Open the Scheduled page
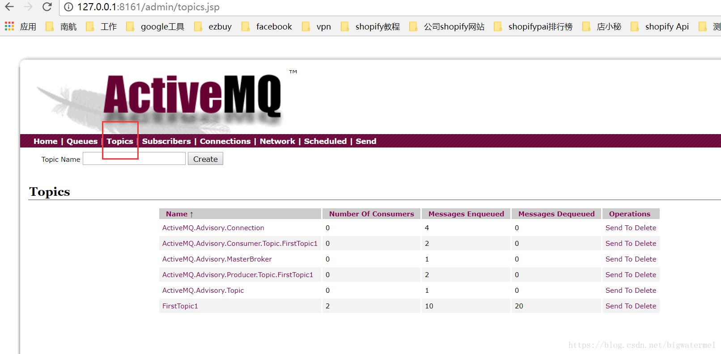 (325, 141)
